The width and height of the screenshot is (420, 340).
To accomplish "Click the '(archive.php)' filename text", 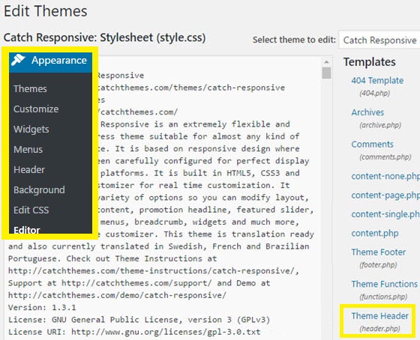I will tap(380, 125).
